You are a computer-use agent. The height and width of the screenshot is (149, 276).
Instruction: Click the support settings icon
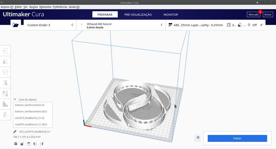pyautogui.click(x=240, y=25)
